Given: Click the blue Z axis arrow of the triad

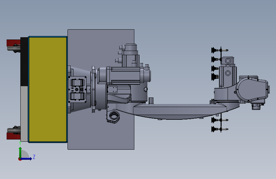Looking at the screenshot, I should click(x=27, y=159).
